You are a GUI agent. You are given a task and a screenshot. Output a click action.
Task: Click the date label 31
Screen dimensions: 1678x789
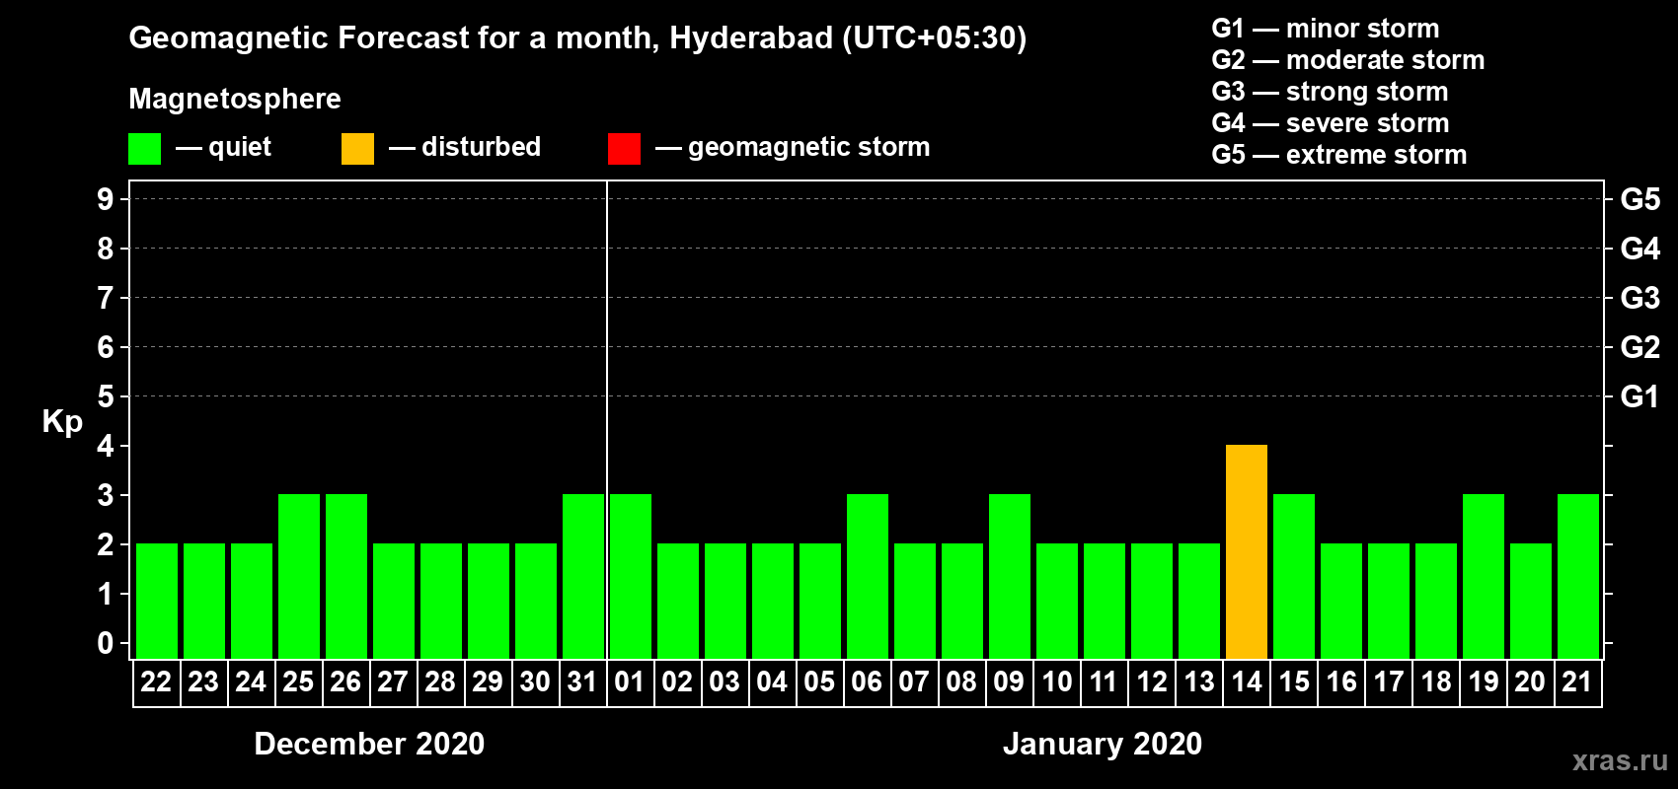[x=582, y=681]
